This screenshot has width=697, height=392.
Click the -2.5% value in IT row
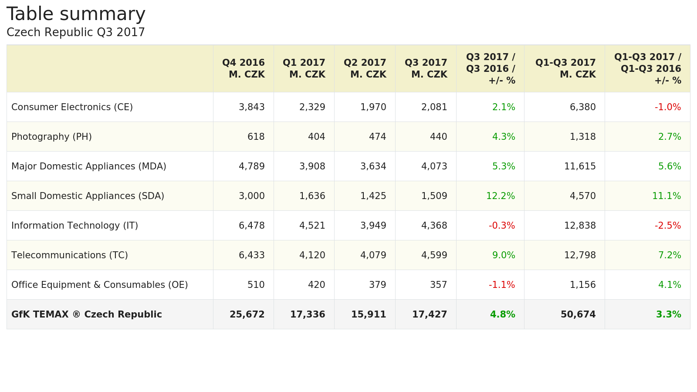click(x=668, y=226)
